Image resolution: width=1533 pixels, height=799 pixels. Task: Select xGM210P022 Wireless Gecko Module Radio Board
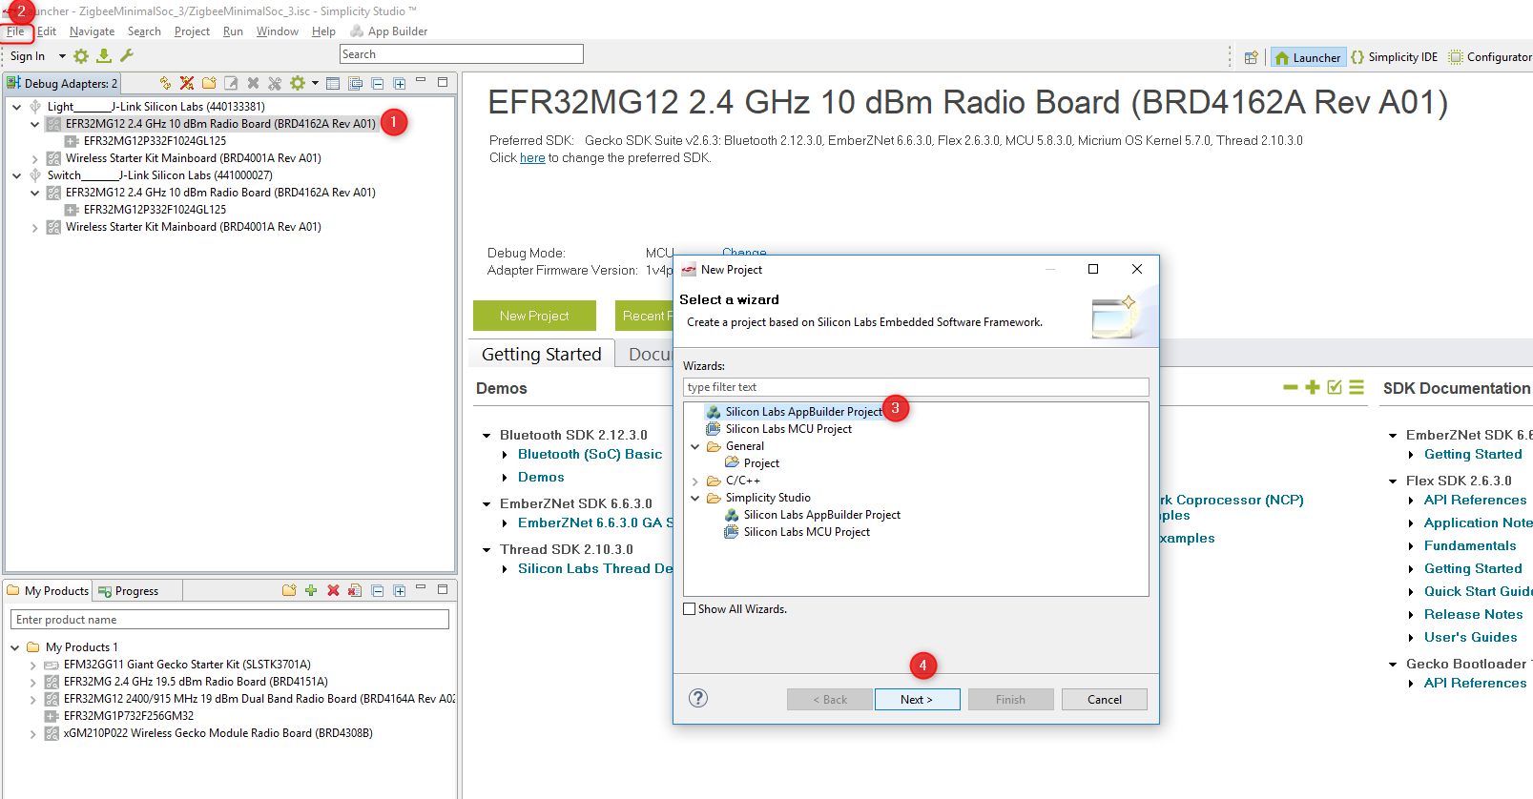218,734
